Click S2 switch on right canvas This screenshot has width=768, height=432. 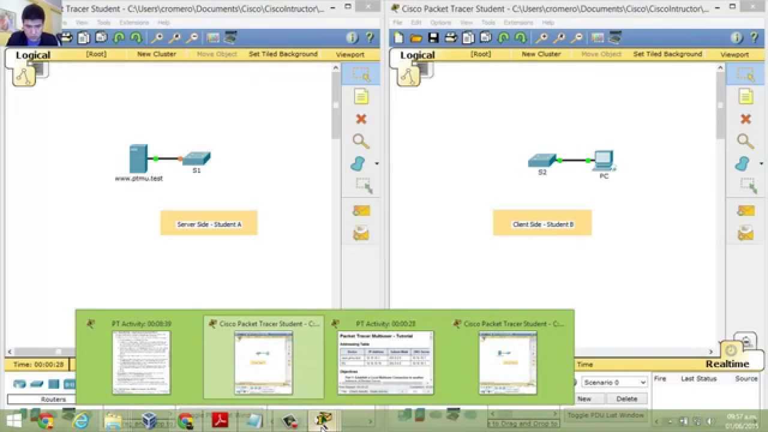coord(542,161)
